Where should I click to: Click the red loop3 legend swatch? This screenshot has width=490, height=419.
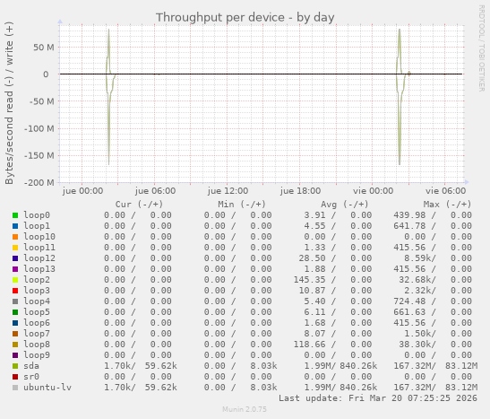(x=15, y=291)
